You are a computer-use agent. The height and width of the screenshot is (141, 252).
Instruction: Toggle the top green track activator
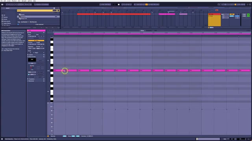248,14
